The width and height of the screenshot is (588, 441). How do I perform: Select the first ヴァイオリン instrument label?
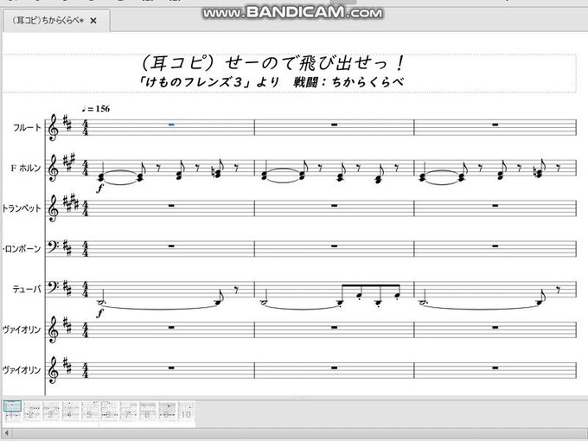(22, 329)
